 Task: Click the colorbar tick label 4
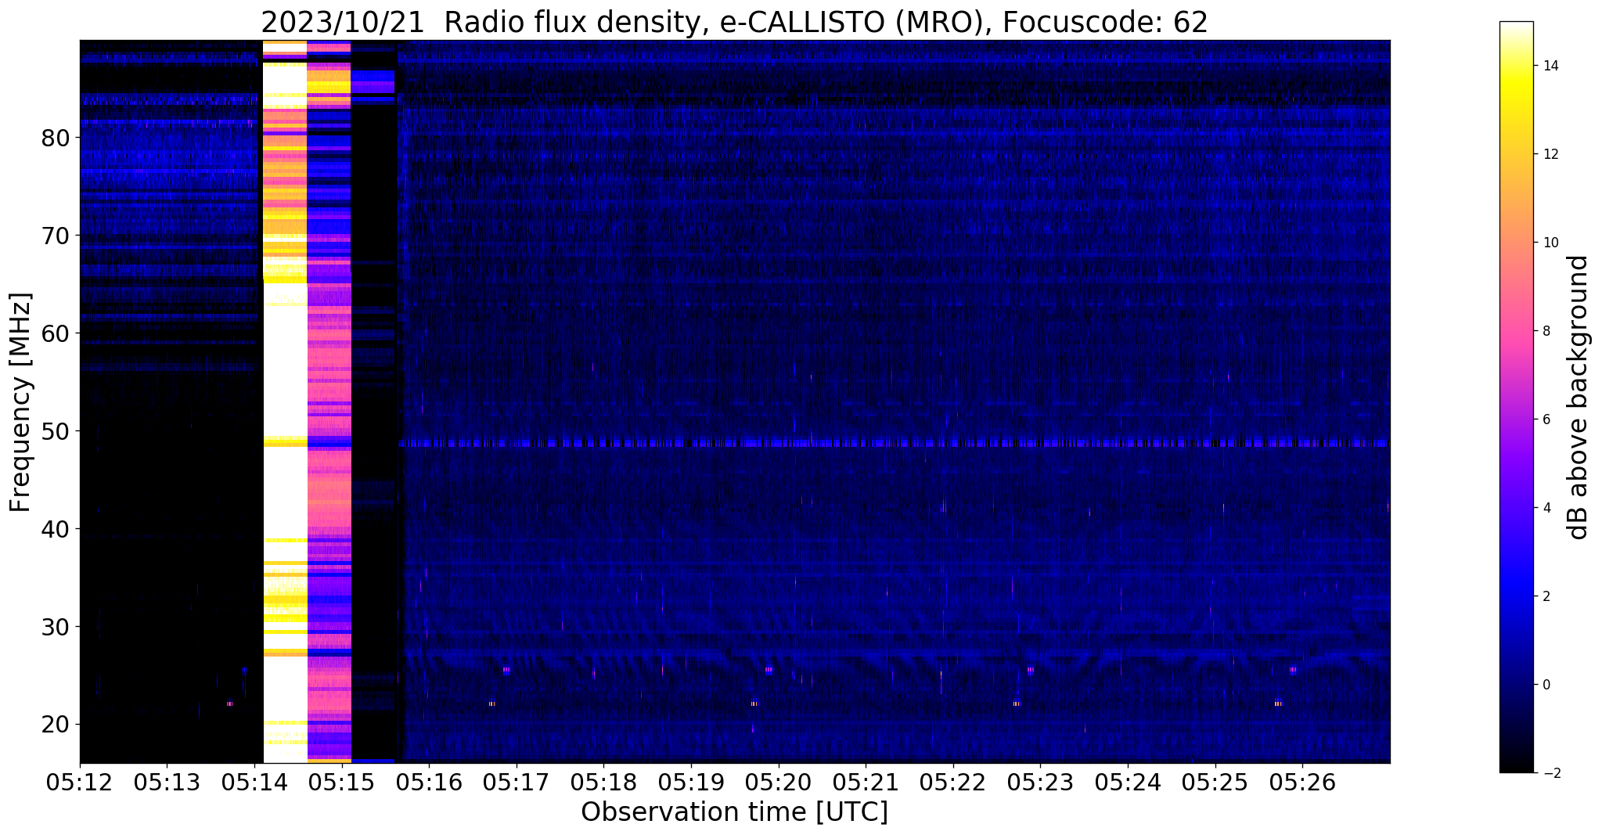(x=1546, y=509)
